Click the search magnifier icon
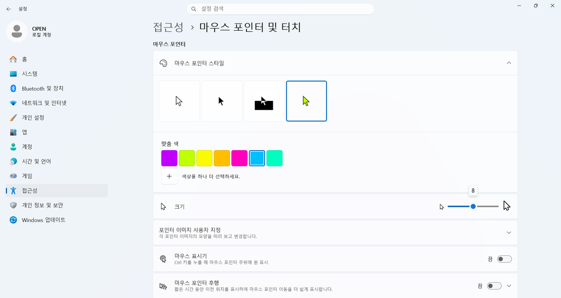The height and width of the screenshot is (298, 561). [x=193, y=9]
